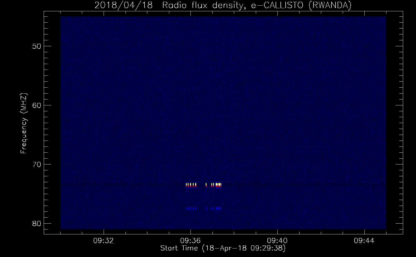The height and width of the screenshot is (257, 416).
Task: Click the 60 MHz frequency tick label
Action: pos(37,105)
